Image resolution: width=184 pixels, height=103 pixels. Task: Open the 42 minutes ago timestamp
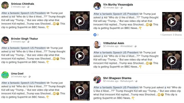[x=111, y=8]
